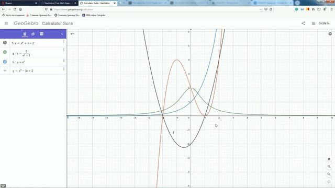Collapse the algebra side panel

point(62,34)
